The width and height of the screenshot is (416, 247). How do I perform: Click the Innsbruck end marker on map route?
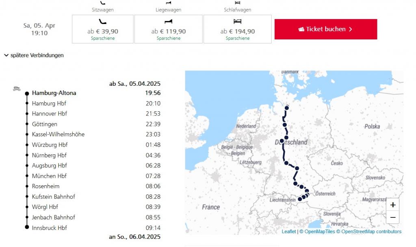click(x=300, y=199)
